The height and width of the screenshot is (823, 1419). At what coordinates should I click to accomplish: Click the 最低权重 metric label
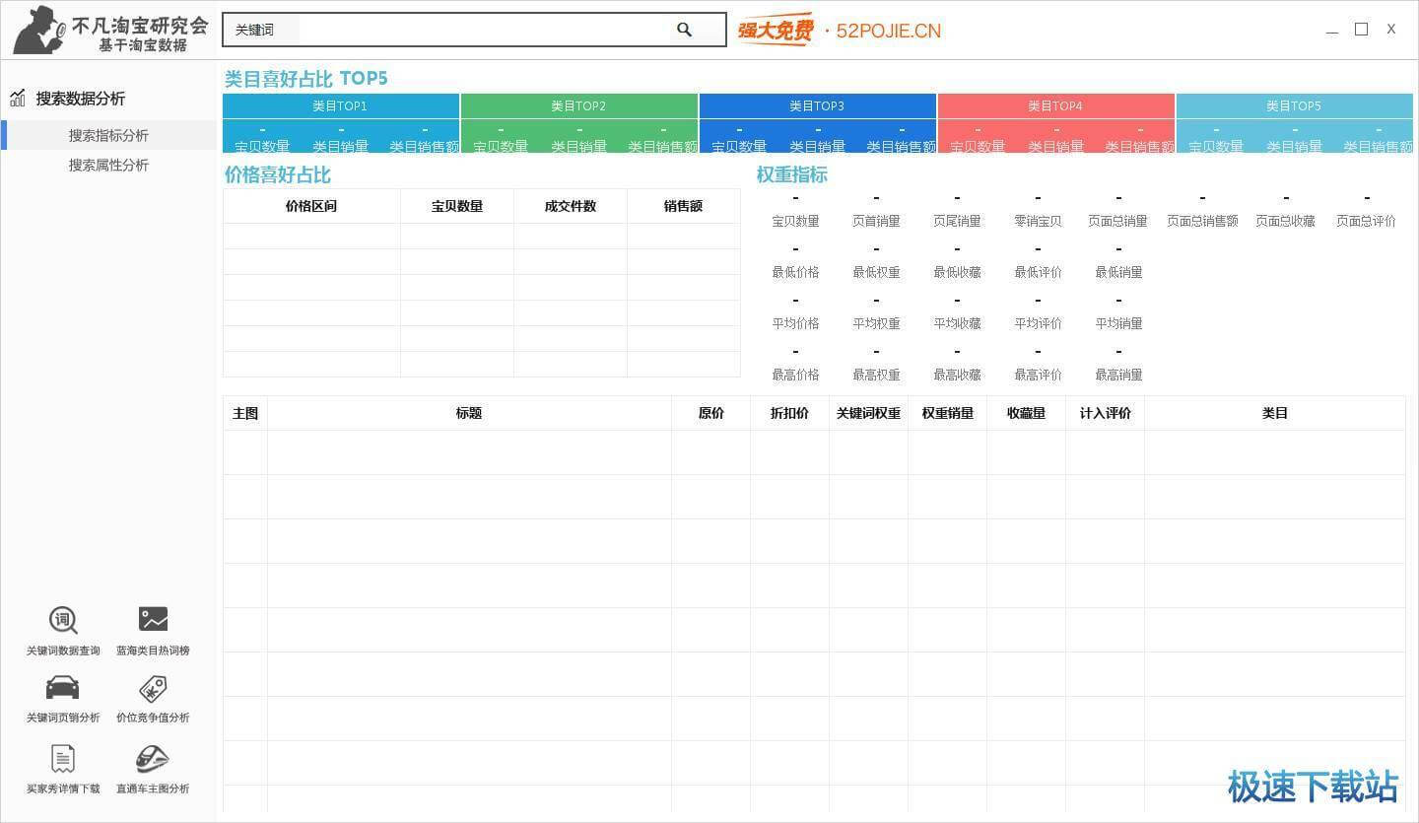876,272
